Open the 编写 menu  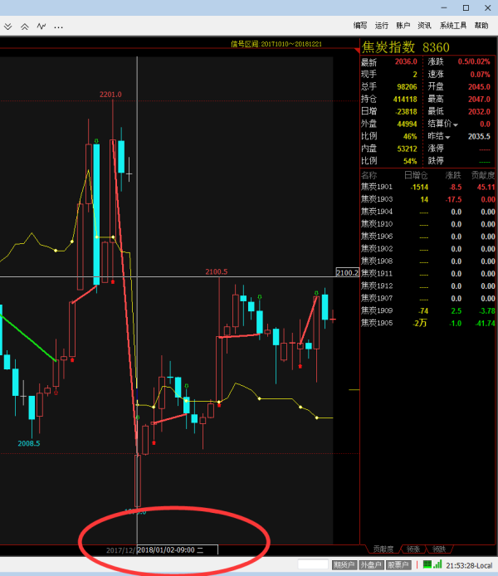pos(360,26)
